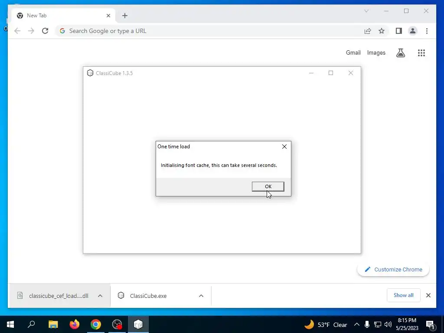
Task: Close the One time load dialog
Action: (x=284, y=147)
